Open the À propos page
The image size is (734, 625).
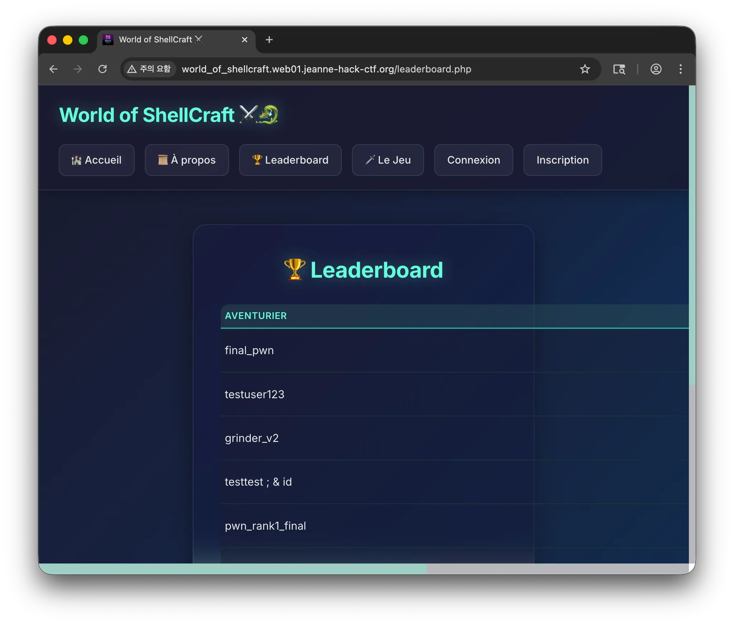point(187,160)
